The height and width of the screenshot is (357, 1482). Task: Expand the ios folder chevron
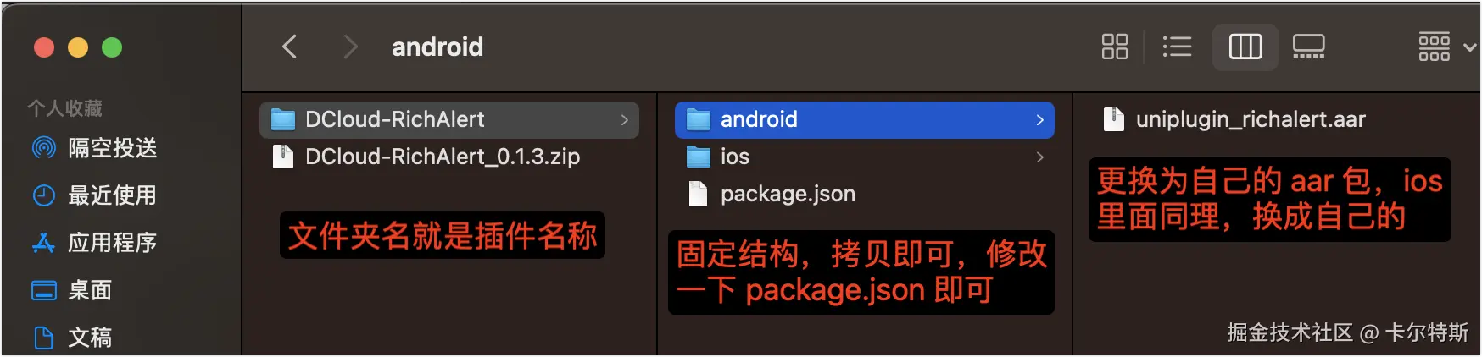click(x=1040, y=157)
